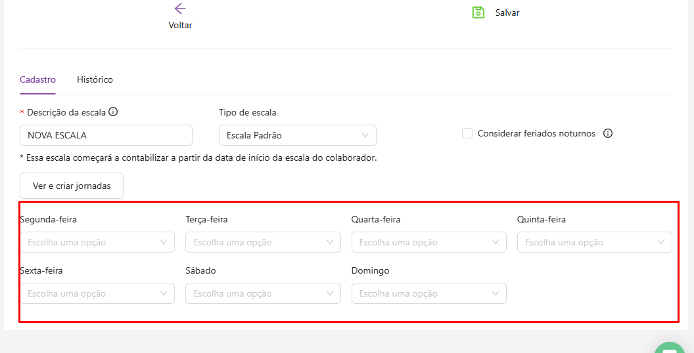Select the Cadastro tab
The height and width of the screenshot is (353, 694).
point(37,79)
